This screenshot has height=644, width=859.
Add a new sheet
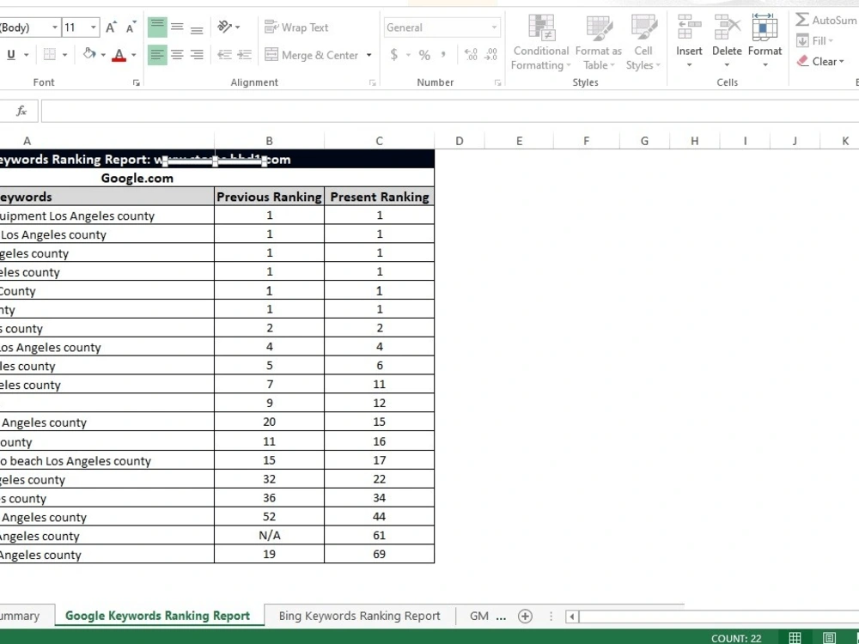(x=525, y=617)
